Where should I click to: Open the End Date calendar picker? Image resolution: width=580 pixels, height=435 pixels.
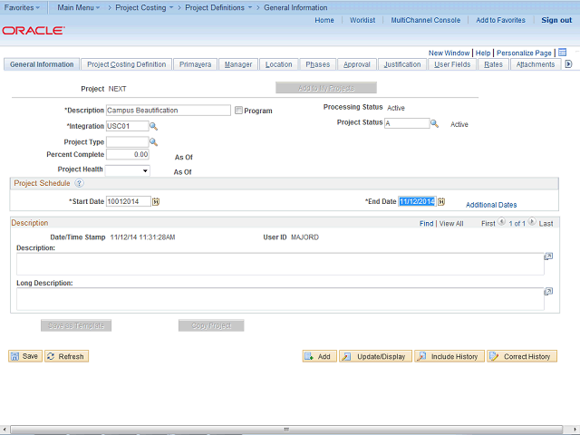[441, 201]
